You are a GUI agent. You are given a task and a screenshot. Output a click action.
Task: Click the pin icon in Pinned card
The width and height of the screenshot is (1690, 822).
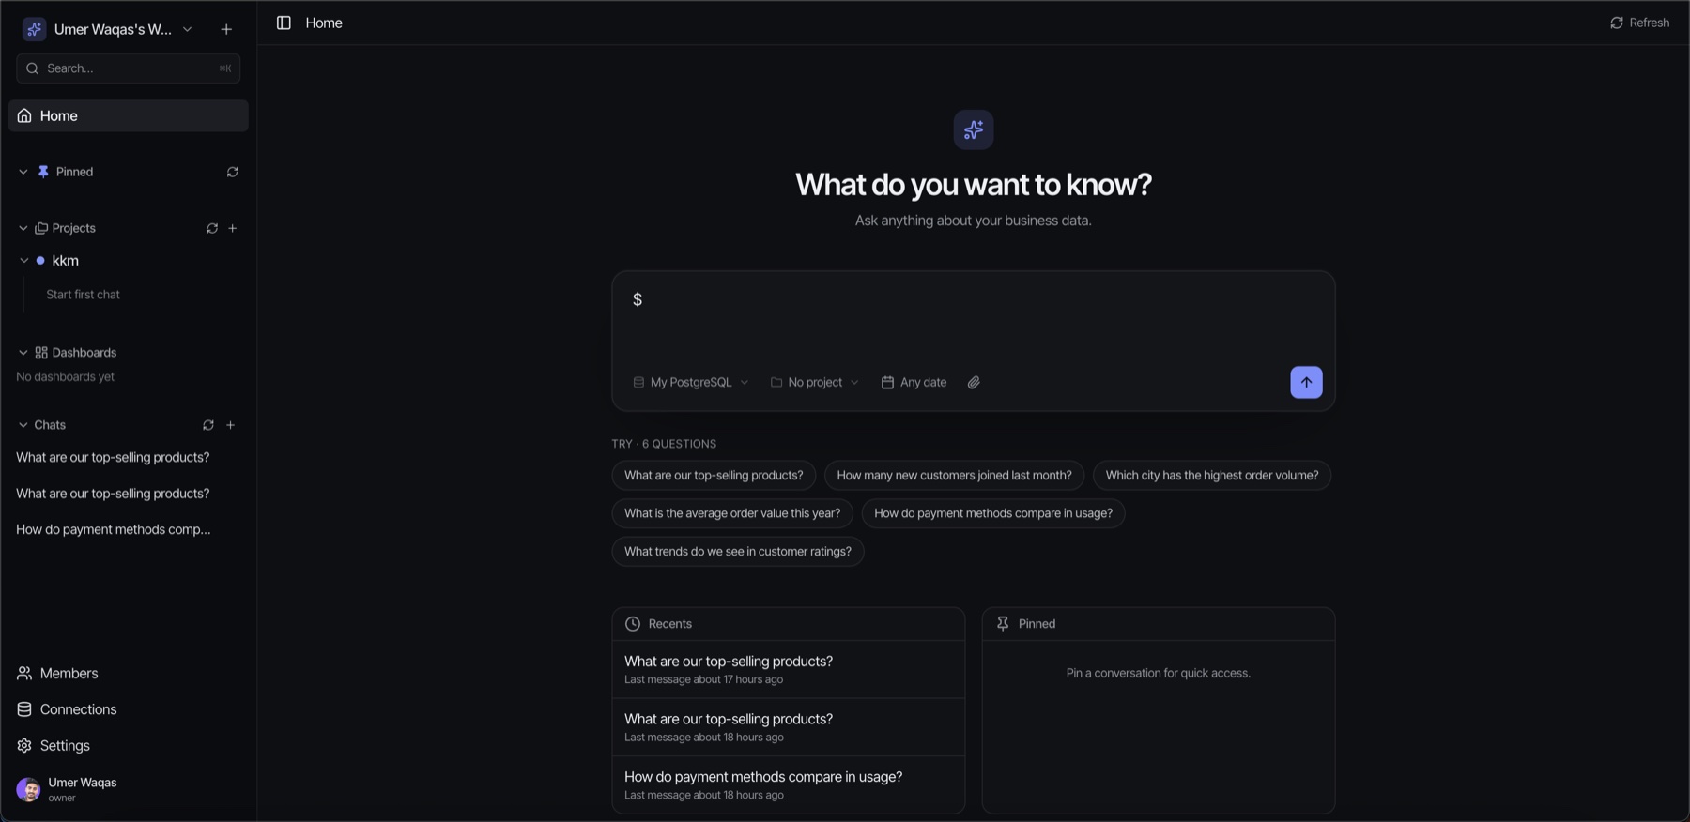[x=1003, y=624]
